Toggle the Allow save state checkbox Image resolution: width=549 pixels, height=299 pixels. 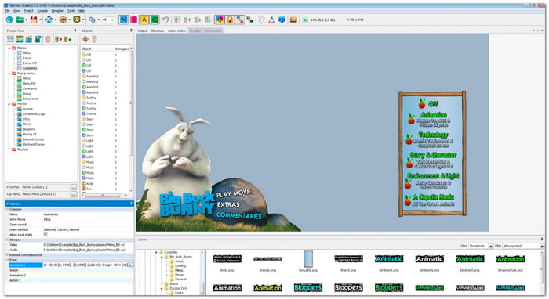tap(45, 235)
